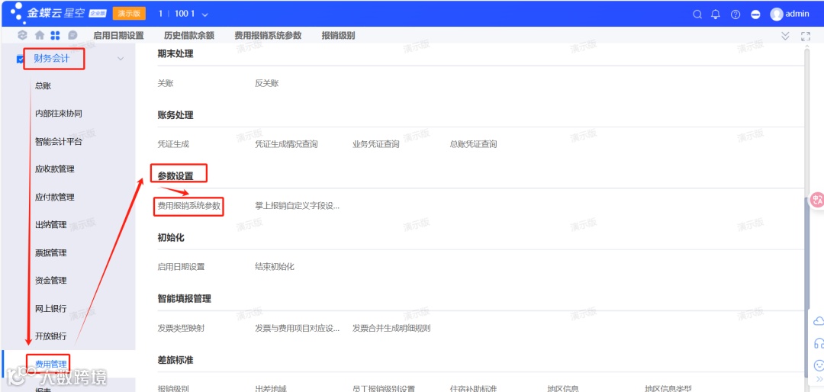Screen dimensions: 824x392
Task: Click the cloud icon on right edge
Action: pyautogui.click(x=818, y=321)
